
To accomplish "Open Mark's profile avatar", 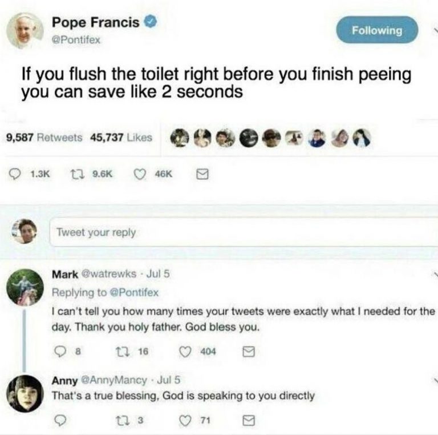I will click(25, 286).
